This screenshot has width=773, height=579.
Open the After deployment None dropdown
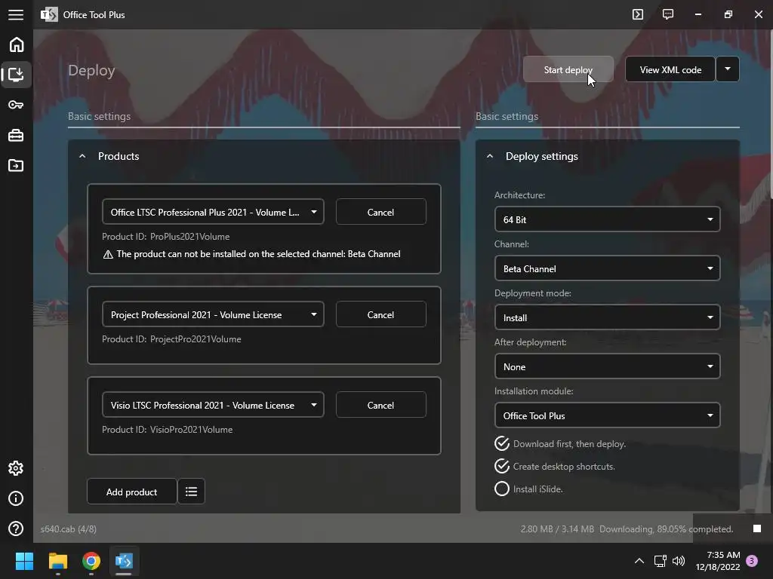coord(608,366)
